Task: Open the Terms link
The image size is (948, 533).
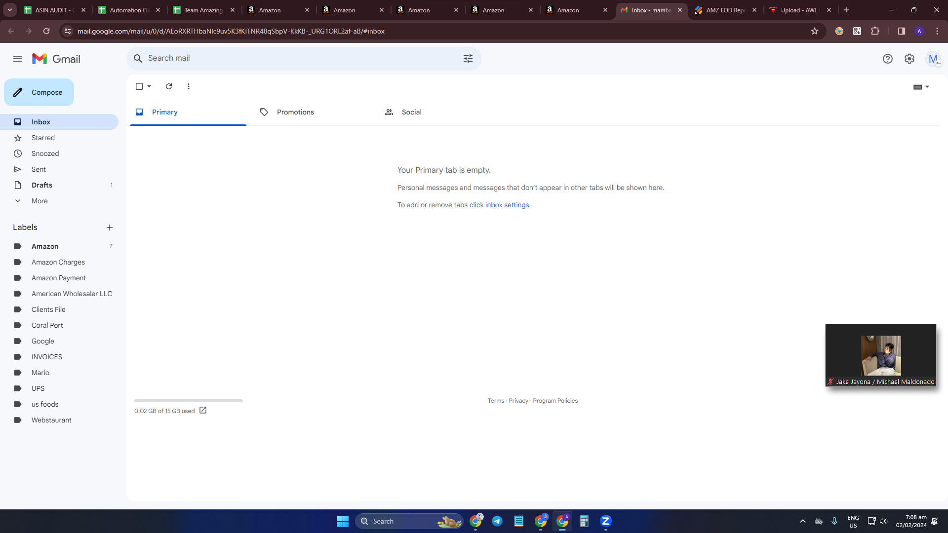Action: (x=496, y=401)
